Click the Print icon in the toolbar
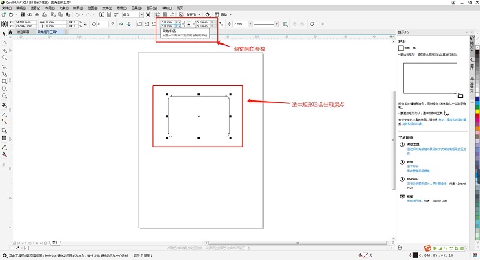The width and height of the screenshot is (480, 260). pos(45,14)
